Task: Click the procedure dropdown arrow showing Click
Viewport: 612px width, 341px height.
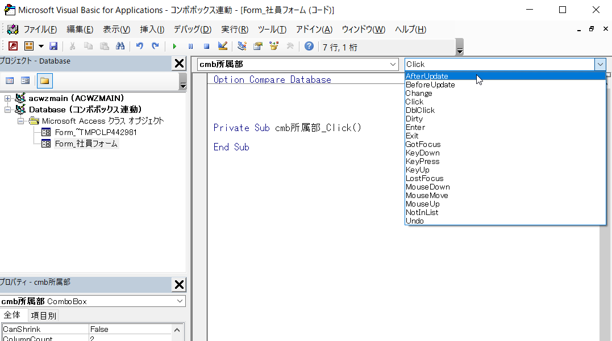Action: 600,64
